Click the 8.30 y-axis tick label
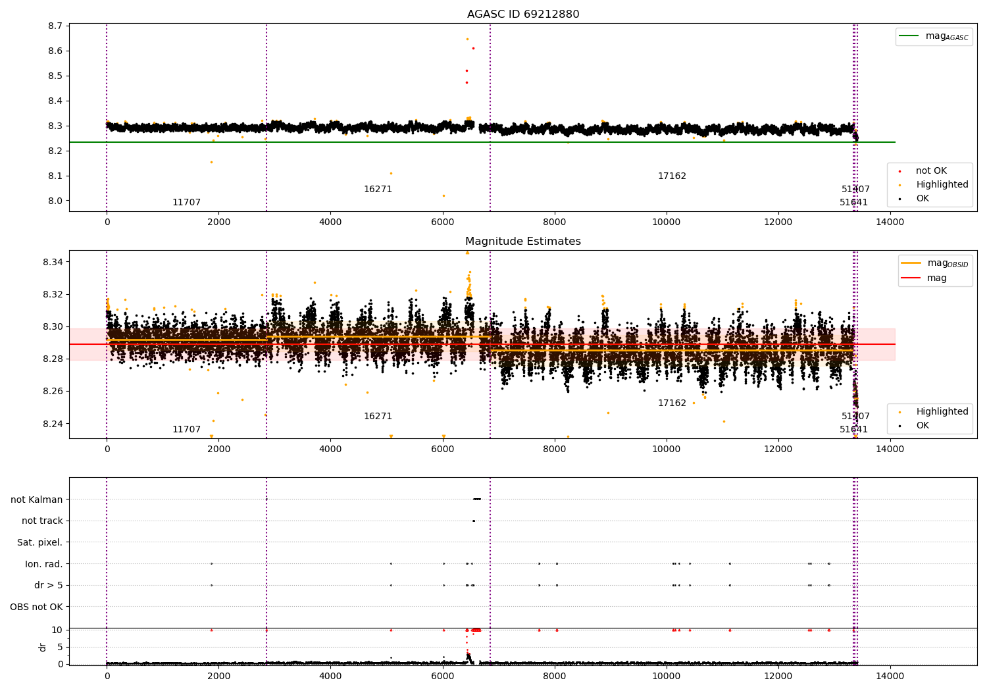The height and width of the screenshot is (691, 987). pos(53,326)
